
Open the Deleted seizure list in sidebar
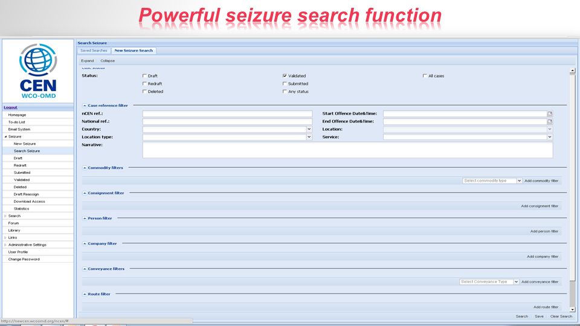coord(20,187)
